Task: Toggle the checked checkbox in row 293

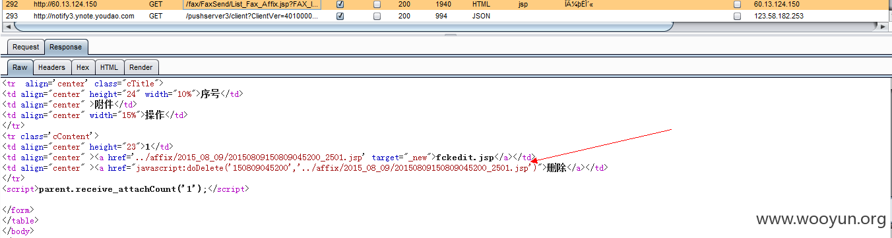Action: [x=340, y=16]
